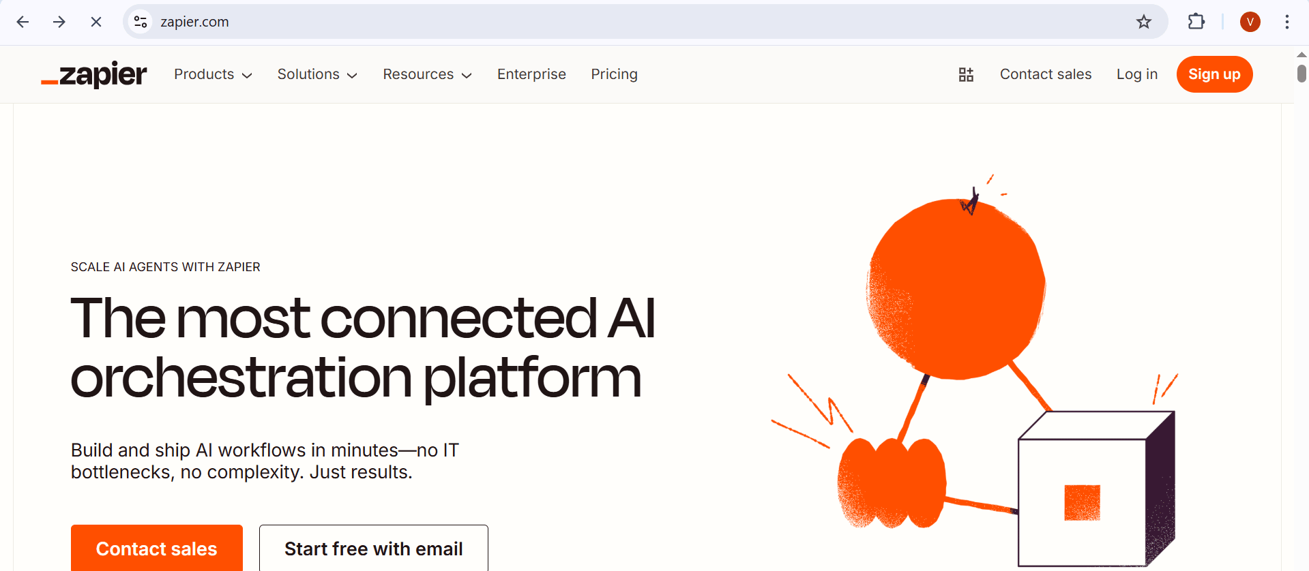Click the page's vertical scrollbar thumb
Image resolution: width=1309 pixels, height=571 pixels.
[x=1301, y=73]
